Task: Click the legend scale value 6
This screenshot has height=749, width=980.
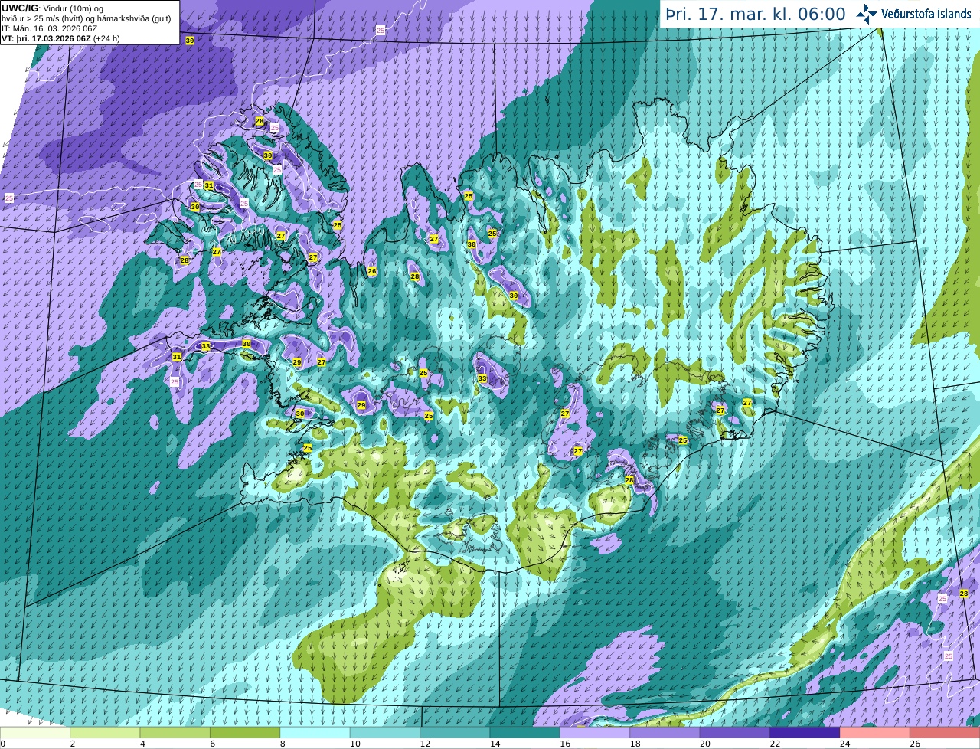Action: (x=212, y=744)
